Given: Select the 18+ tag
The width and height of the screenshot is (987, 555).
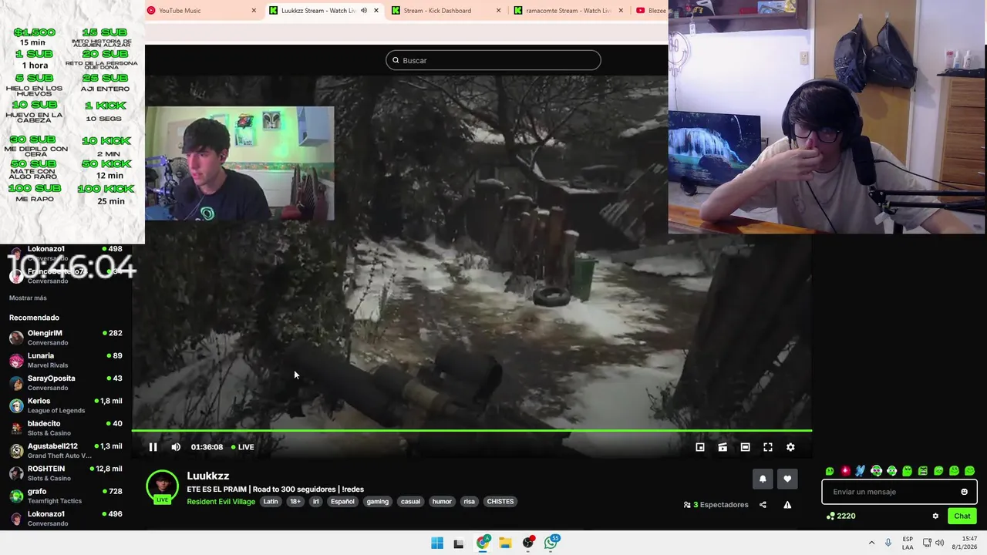Looking at the screenshot, I should pos(295,501).
